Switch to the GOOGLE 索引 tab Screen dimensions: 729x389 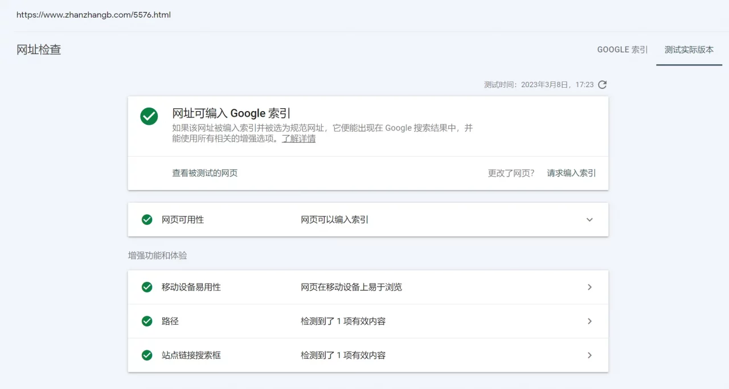(622, 50)
